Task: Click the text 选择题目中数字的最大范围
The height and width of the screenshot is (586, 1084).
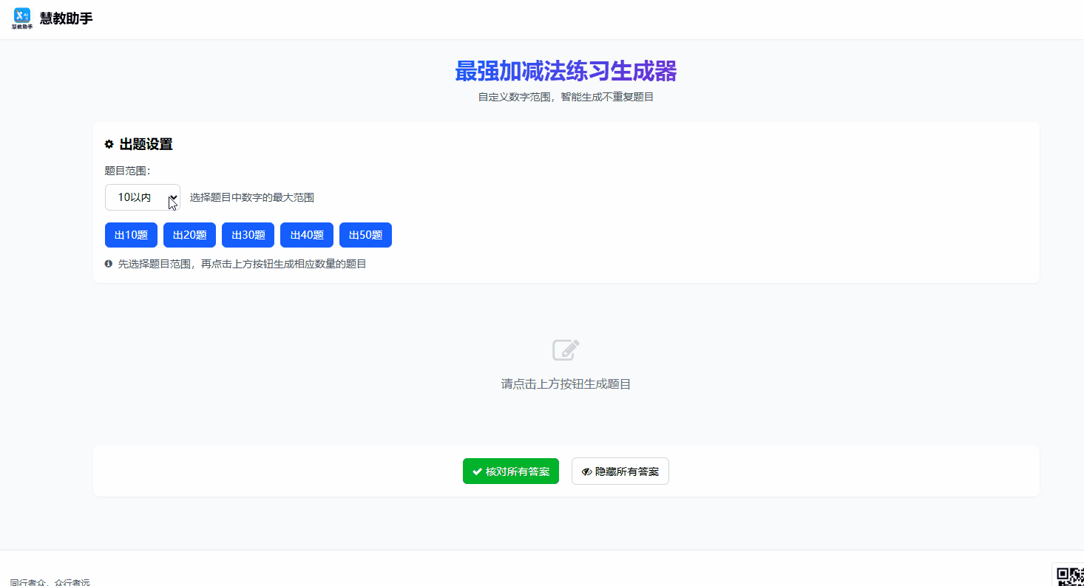Action: coord(252,198)
